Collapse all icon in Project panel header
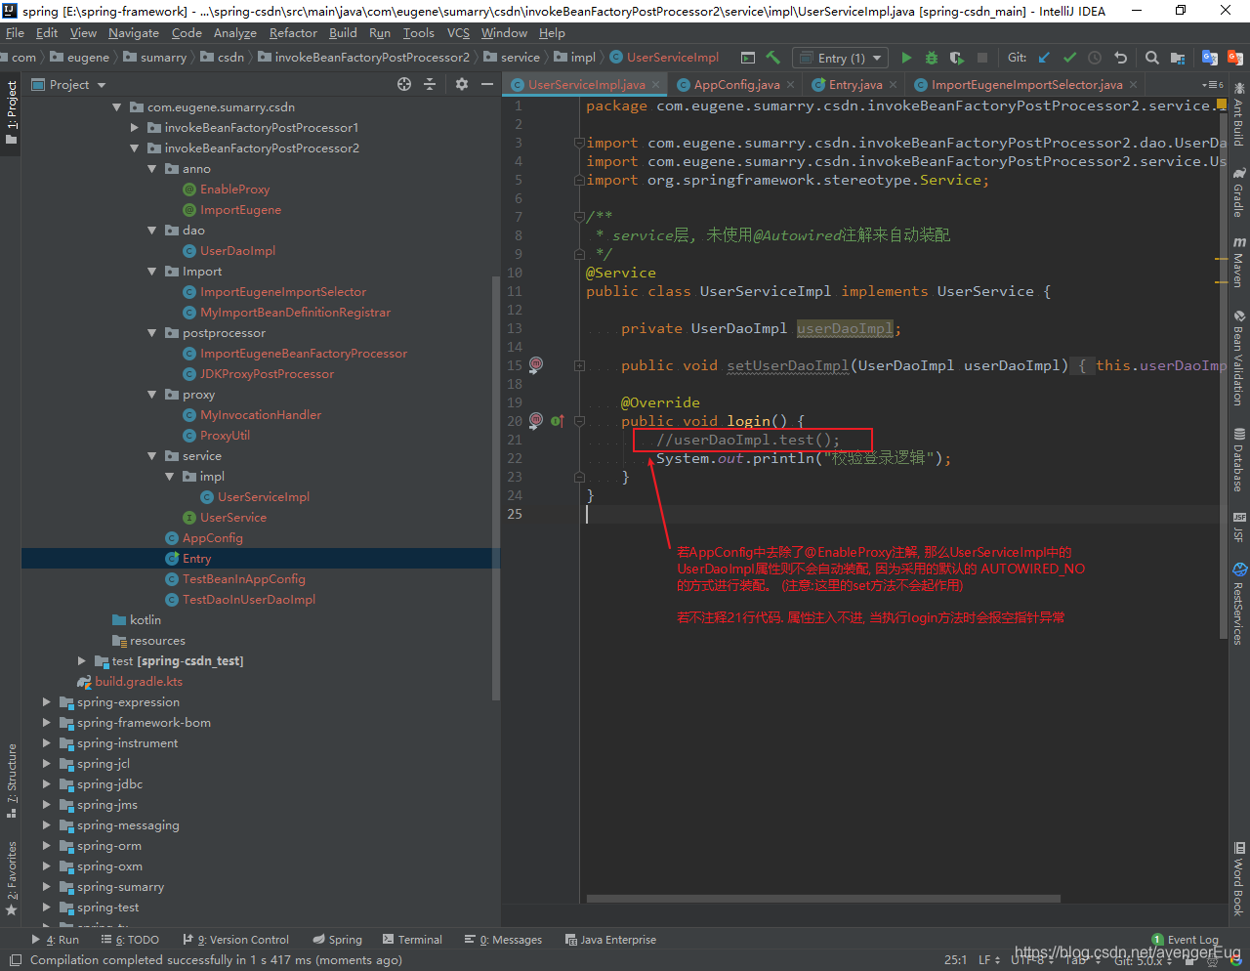The height and width of the screenshot is (971, 1250). click(430, 85)
